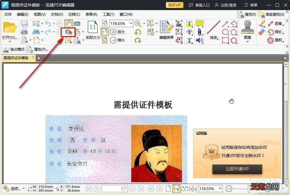290x195 pixels.
Task: Open a file with the folder icon
Action: coord(10,27)
